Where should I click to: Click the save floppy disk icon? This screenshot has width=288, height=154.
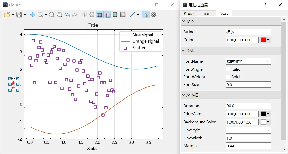(x=19, y=15)
